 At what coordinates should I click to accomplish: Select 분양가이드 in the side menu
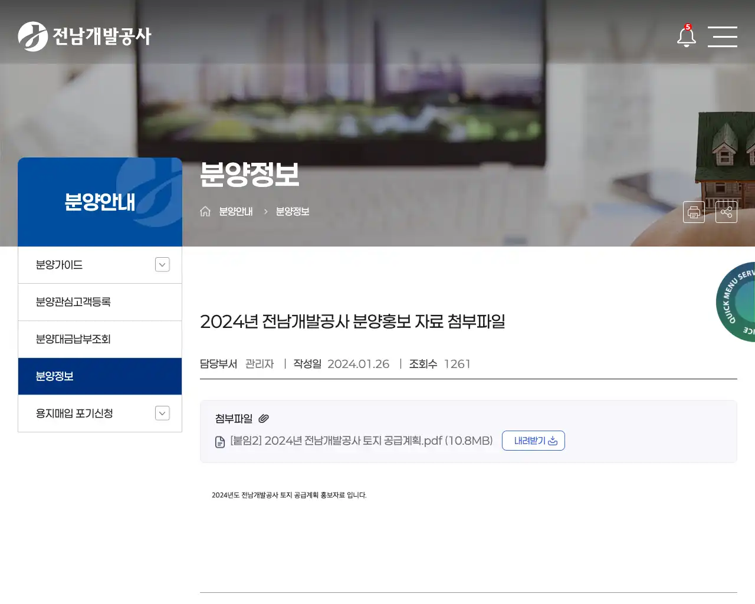[x=100, y=265]
